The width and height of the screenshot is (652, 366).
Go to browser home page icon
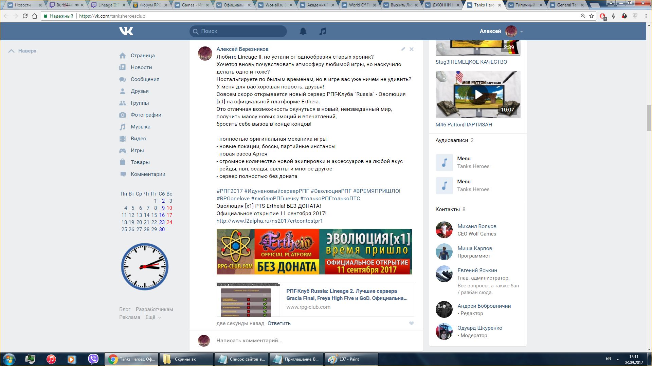tap(34, 16)
